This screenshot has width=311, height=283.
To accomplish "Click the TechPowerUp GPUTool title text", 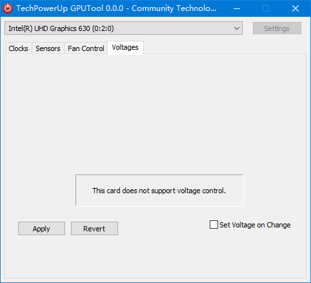I will click(116, 8).
